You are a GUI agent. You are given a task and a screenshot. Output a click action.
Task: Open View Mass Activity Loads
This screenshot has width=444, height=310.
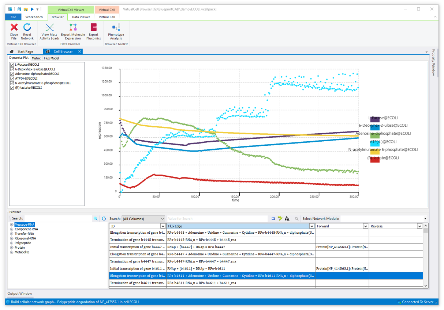point(49,27)
